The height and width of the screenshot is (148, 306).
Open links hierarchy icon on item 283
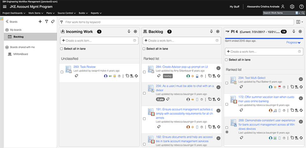132,76
